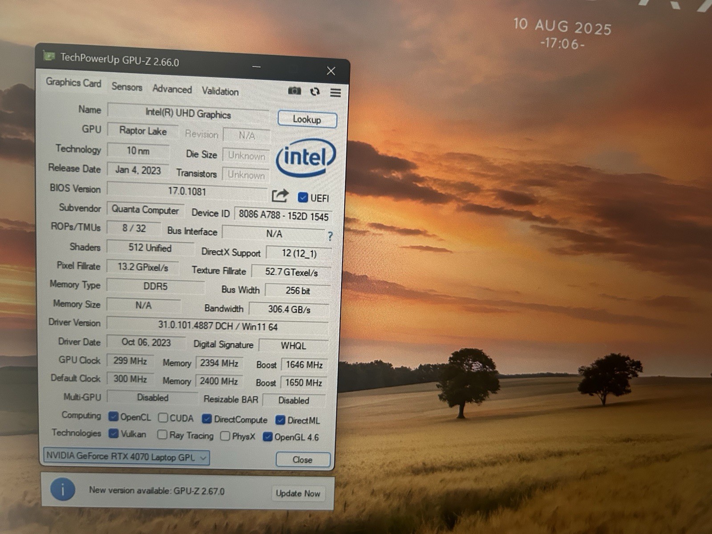Click the desktop clock showing 17:06
This screenshot has height=534, width=712.
(x=562, y=44)
